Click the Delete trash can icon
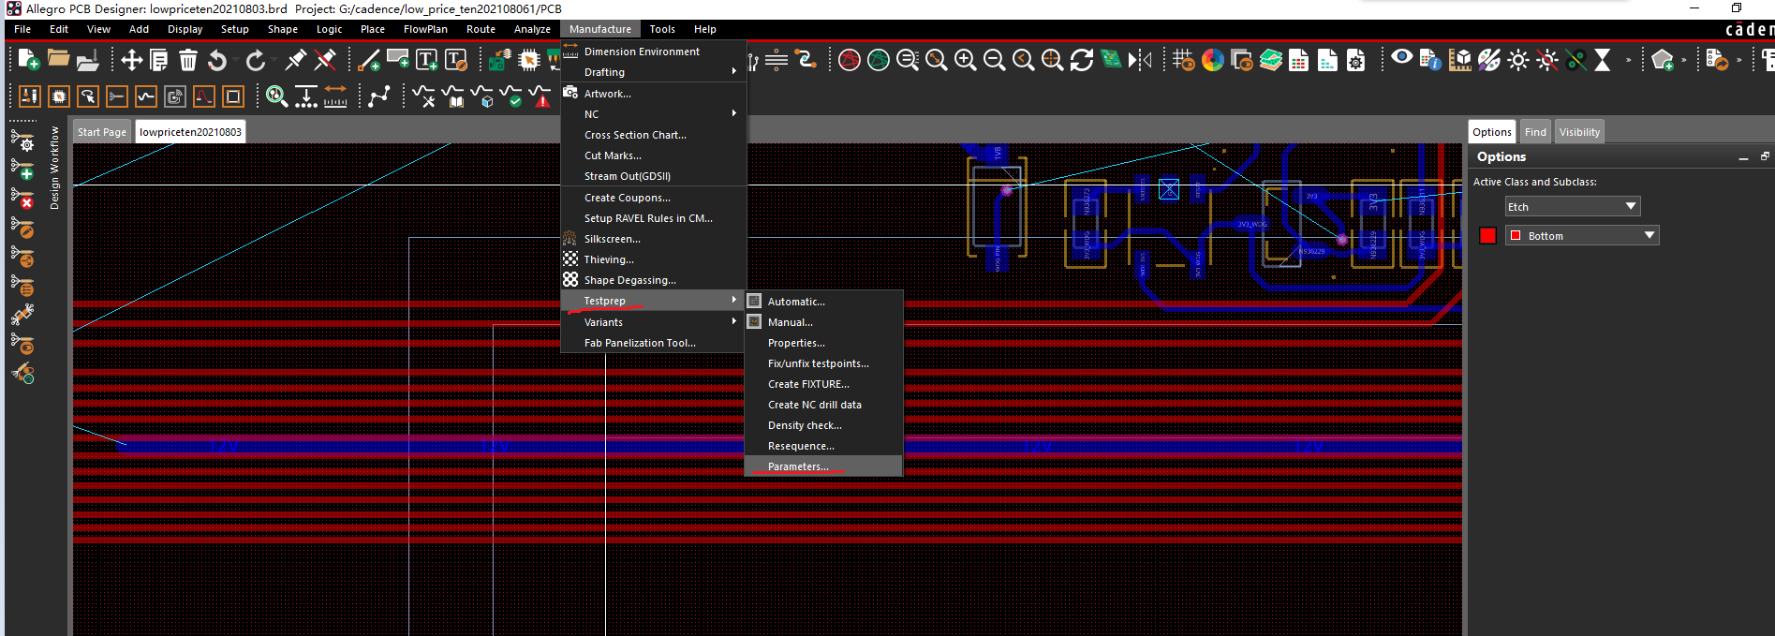This screenshot has width=1775, height=636. (x=188, y=61)
